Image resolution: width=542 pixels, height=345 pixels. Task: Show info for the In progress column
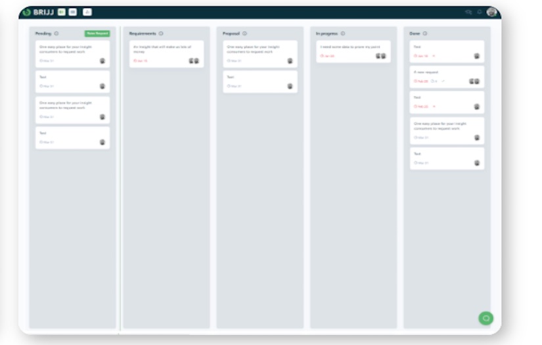[342, 34]
